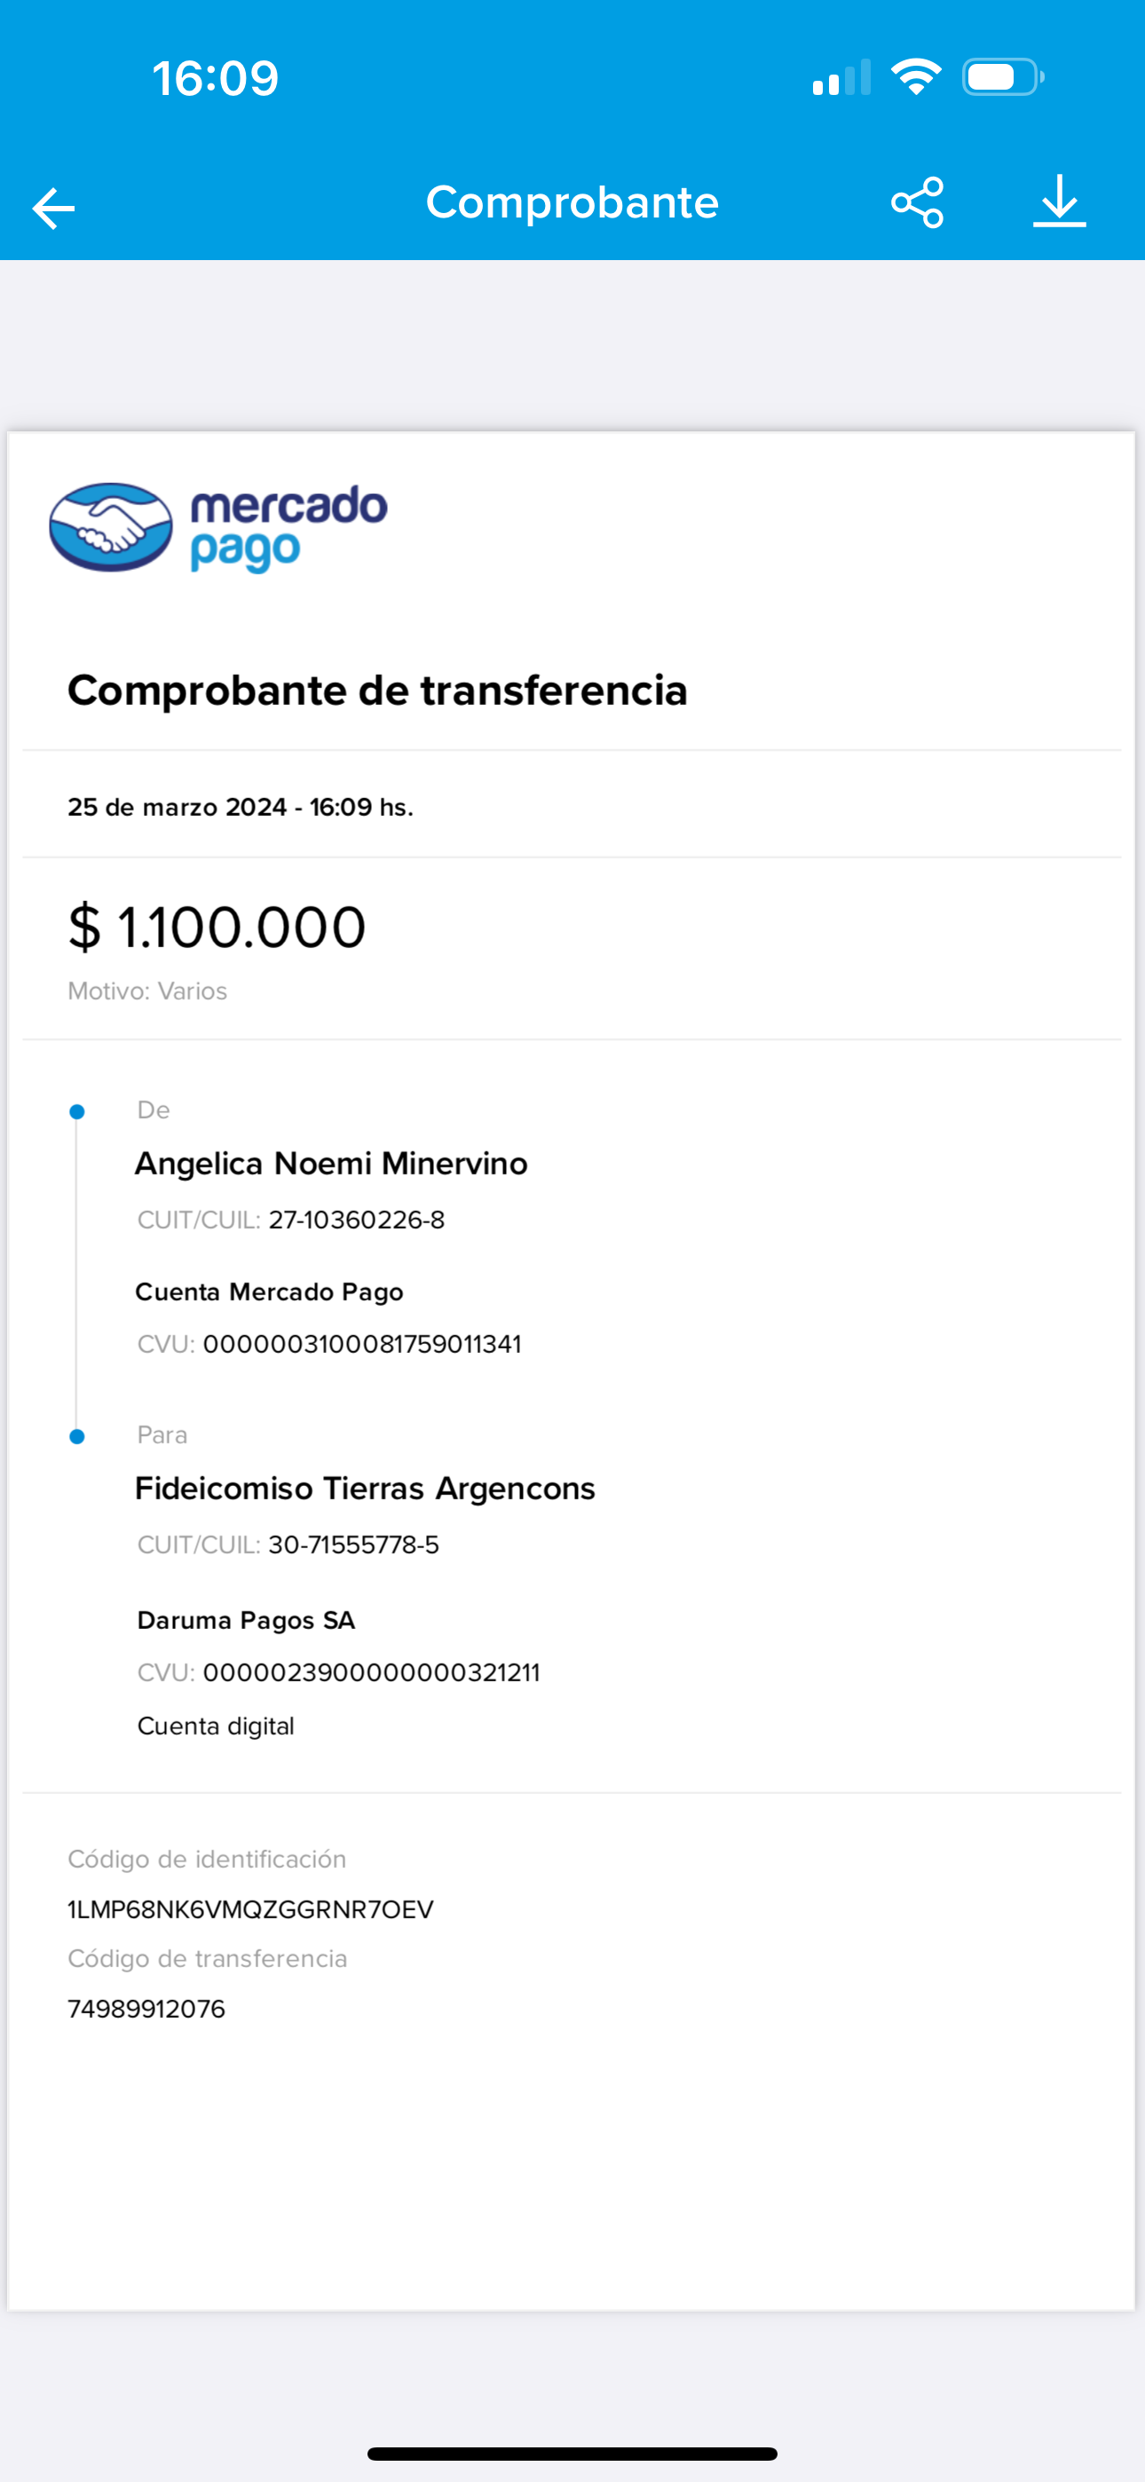Tap the cellular signal bars

tap(841, 77)
